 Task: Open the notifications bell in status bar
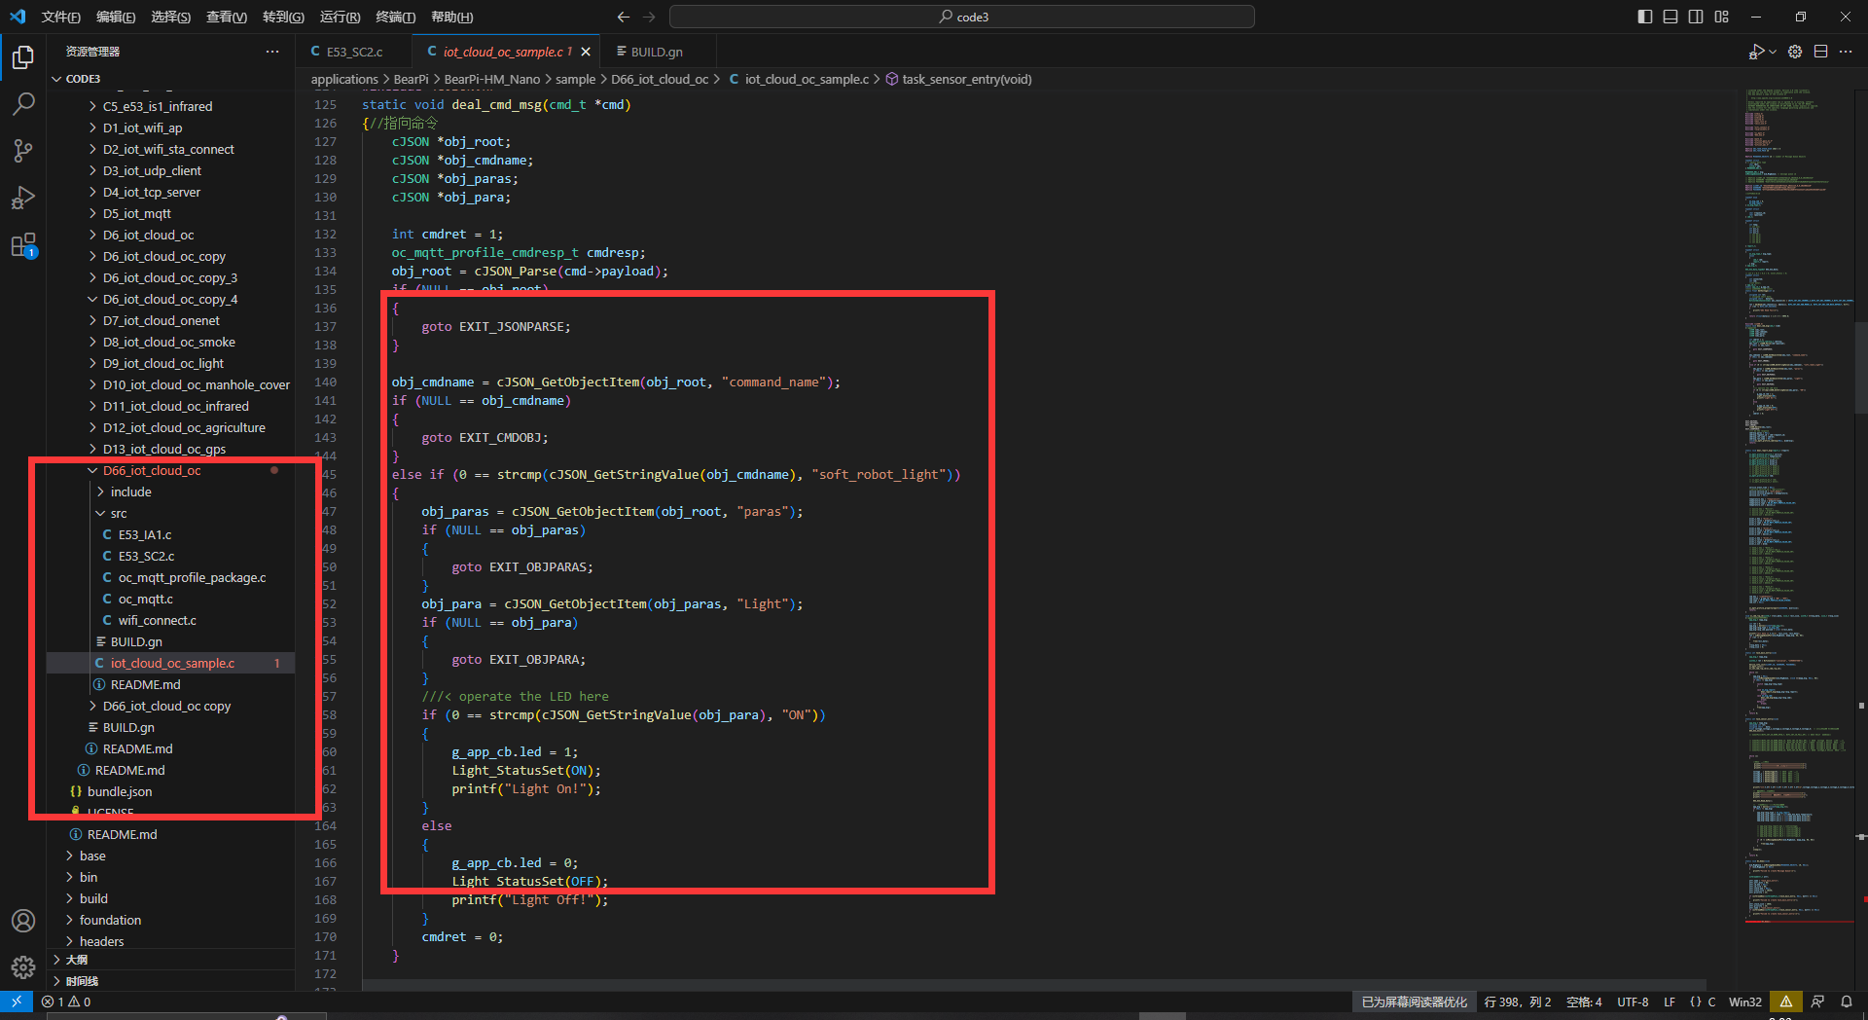tap(1846, 1002)
